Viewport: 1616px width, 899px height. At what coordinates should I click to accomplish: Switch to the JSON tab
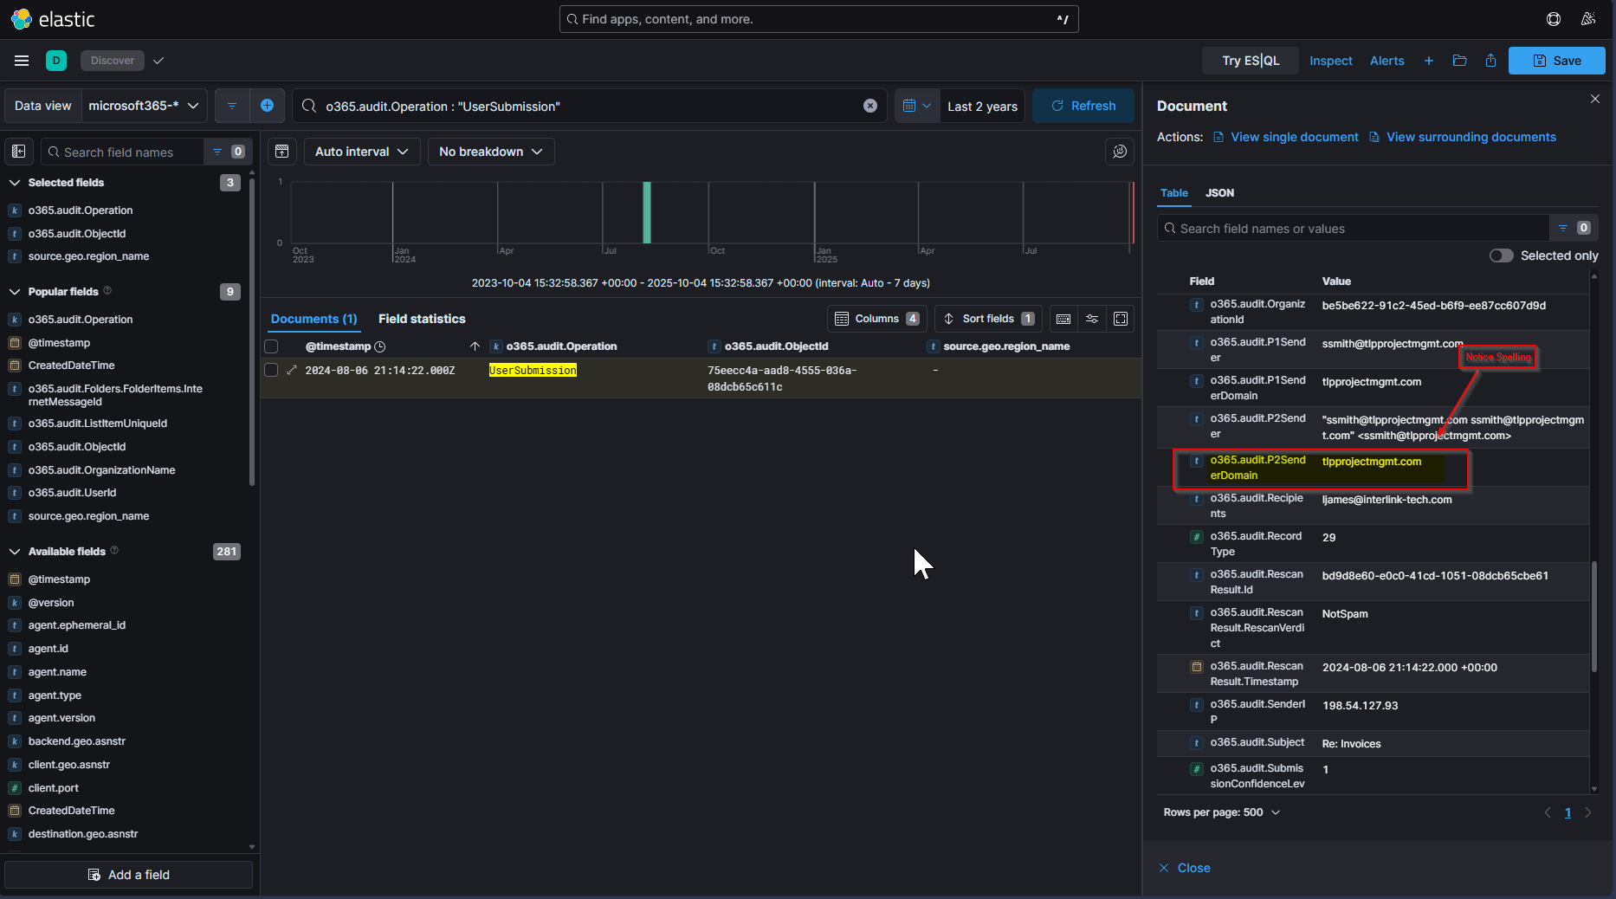[x=1219, y=193]
